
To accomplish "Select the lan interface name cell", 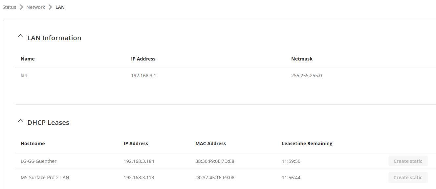I will pyautogui.click(x=24, y=76).
